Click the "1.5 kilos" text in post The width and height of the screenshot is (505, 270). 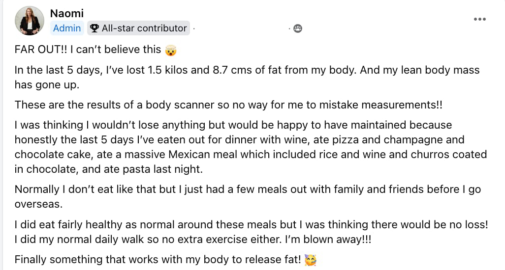pos(166,70)
